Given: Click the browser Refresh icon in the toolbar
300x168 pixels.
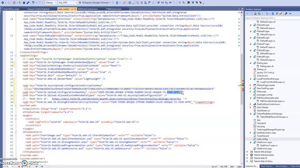Looking at the screenshot, I should pyautogui.click(x=117, y=3).
